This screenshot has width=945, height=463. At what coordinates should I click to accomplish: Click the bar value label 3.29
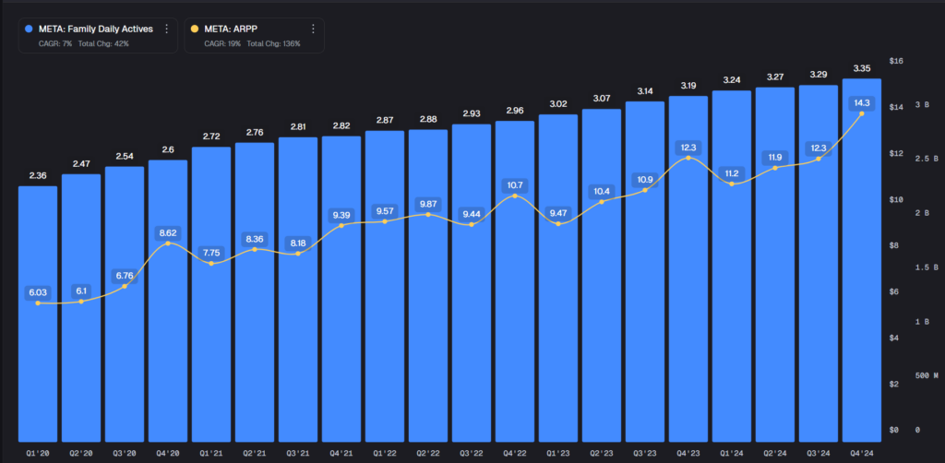[819, 75]
